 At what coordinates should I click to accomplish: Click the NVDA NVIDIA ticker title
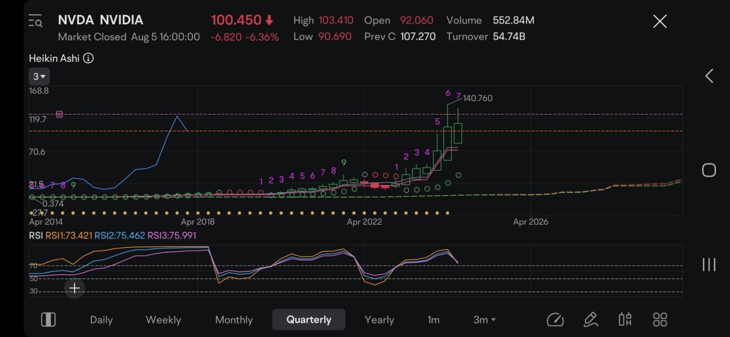point(100,20)
